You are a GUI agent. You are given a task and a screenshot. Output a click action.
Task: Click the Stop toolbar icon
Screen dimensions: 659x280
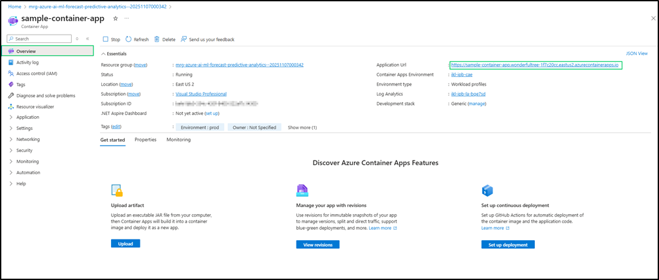click(106, 39)
